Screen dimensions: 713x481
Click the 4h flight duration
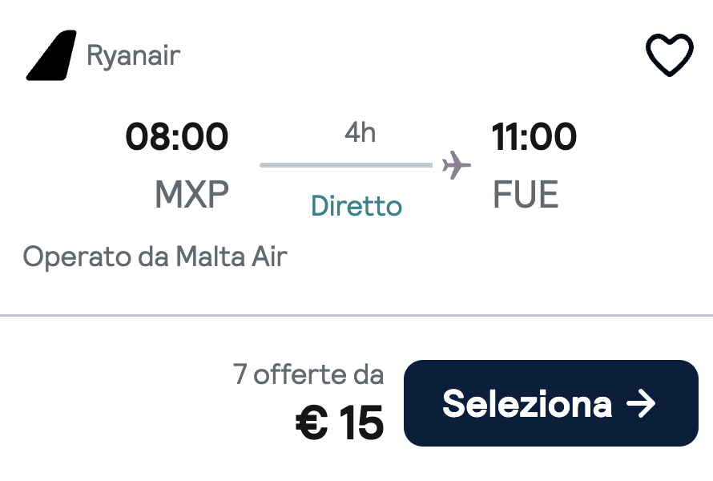tap(360, 133)
